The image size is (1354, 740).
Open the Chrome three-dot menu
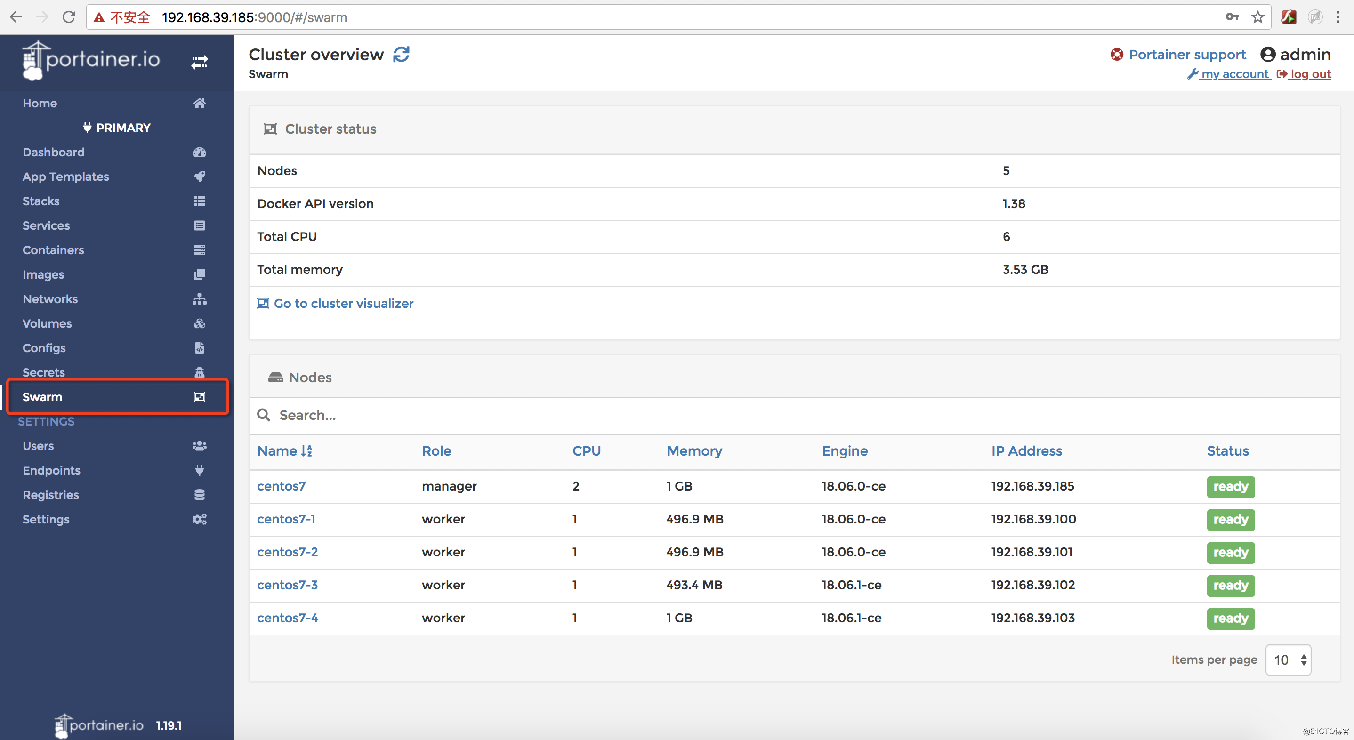[1338, 17]
